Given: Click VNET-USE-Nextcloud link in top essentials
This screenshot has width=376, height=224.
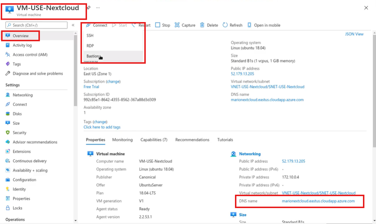Looking at the screenshot, I should pyautogui.click(x=268, y=86).
